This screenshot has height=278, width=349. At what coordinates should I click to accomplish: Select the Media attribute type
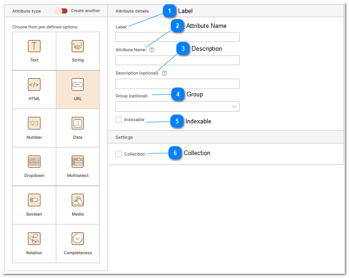(x=78, y=201)
